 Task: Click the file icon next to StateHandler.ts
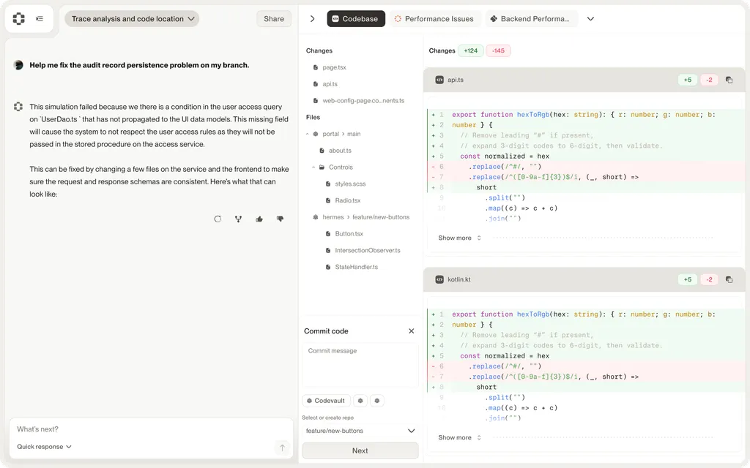(x=327, y=267)
